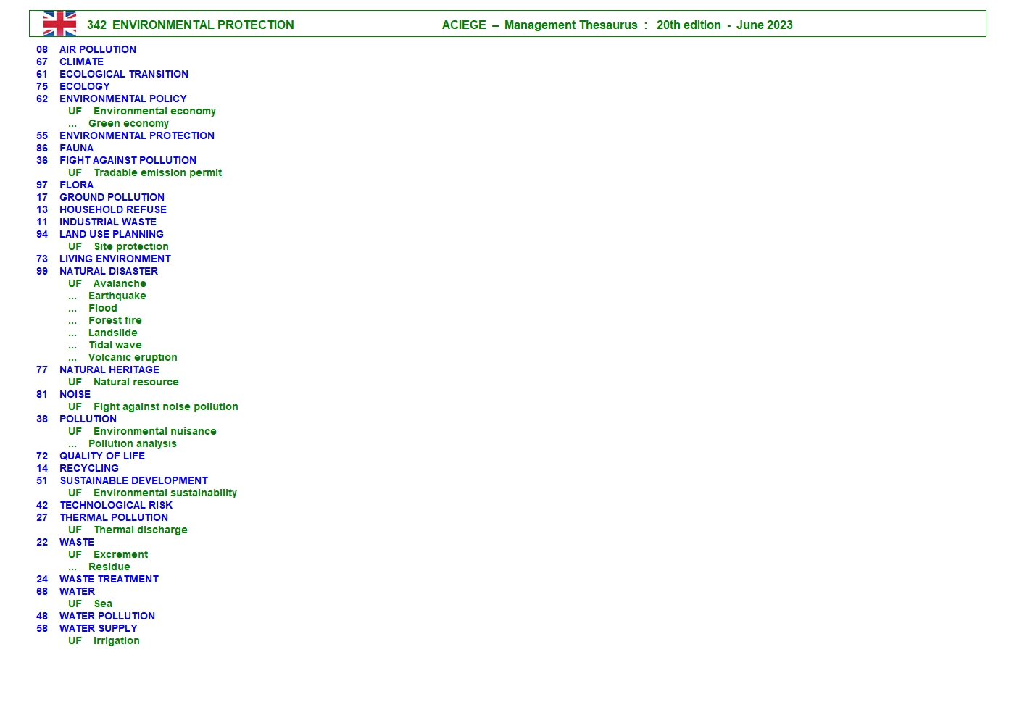Open SUSTAINABLE DEVELOPMENT descriptor
Image resolution: width=1022 pixels, height=710 pixels.
click(133, 480)
